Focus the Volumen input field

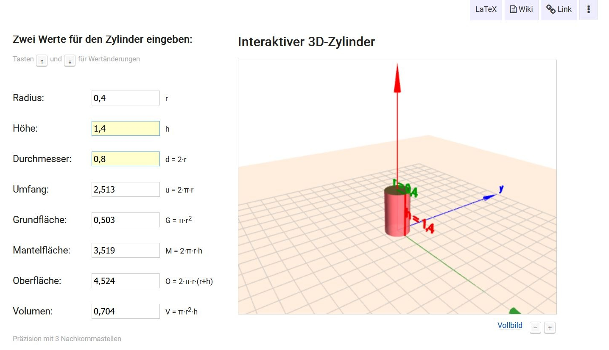pos(126,311)
